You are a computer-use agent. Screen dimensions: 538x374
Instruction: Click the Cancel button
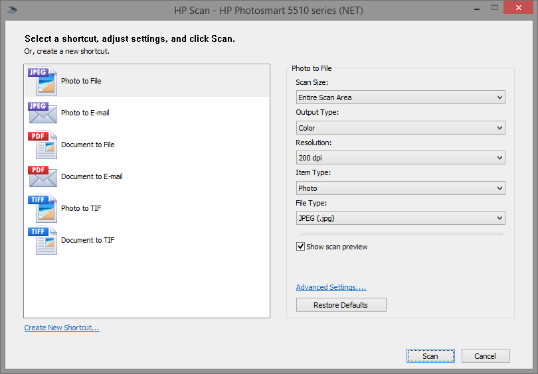(x=486, y=356)
